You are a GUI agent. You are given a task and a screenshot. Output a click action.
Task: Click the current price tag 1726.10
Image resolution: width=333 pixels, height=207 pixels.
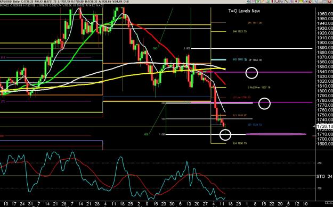pos(324,126)
